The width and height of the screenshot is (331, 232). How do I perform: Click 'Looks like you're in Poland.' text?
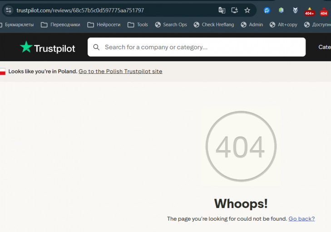click(43, 72)
